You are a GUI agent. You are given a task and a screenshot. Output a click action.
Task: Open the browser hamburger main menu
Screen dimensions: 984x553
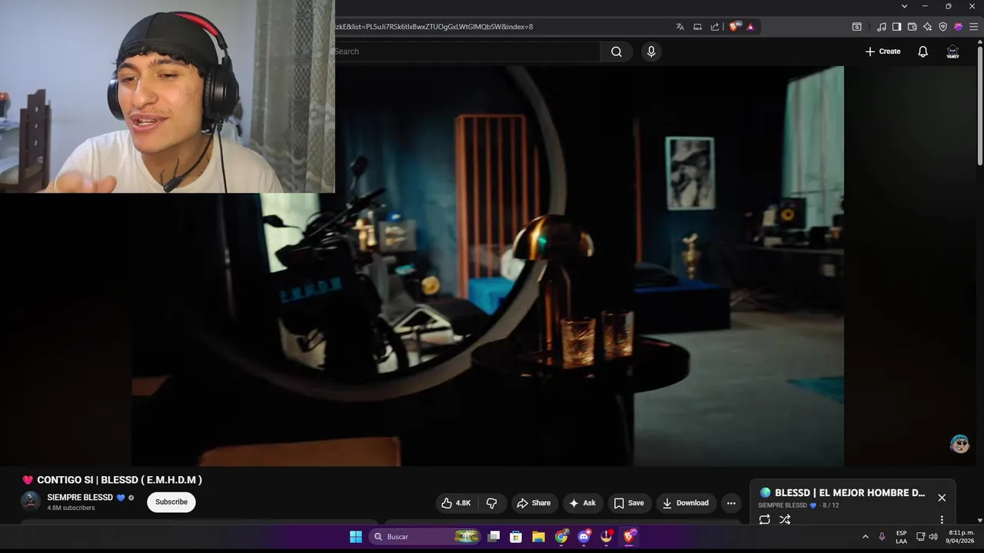click(973, 26)
